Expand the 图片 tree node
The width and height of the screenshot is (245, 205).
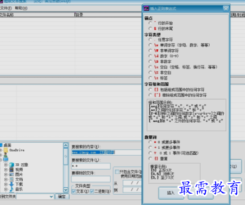point(6,175)
